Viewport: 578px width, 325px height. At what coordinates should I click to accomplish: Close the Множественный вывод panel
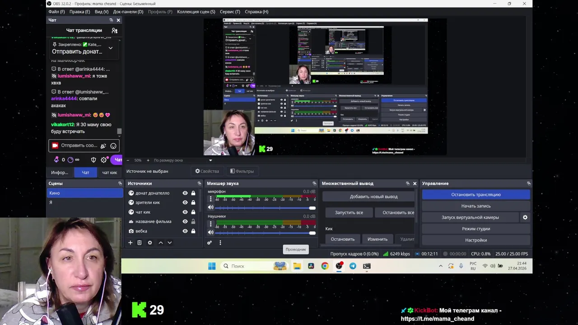click(x=415, y=183)
